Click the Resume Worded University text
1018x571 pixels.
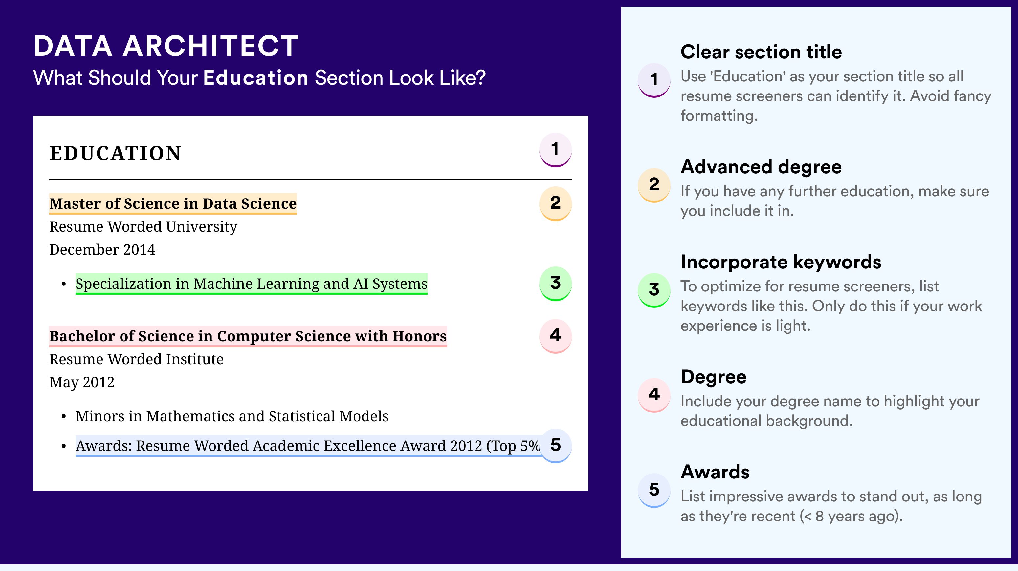(x=143, y=227)
